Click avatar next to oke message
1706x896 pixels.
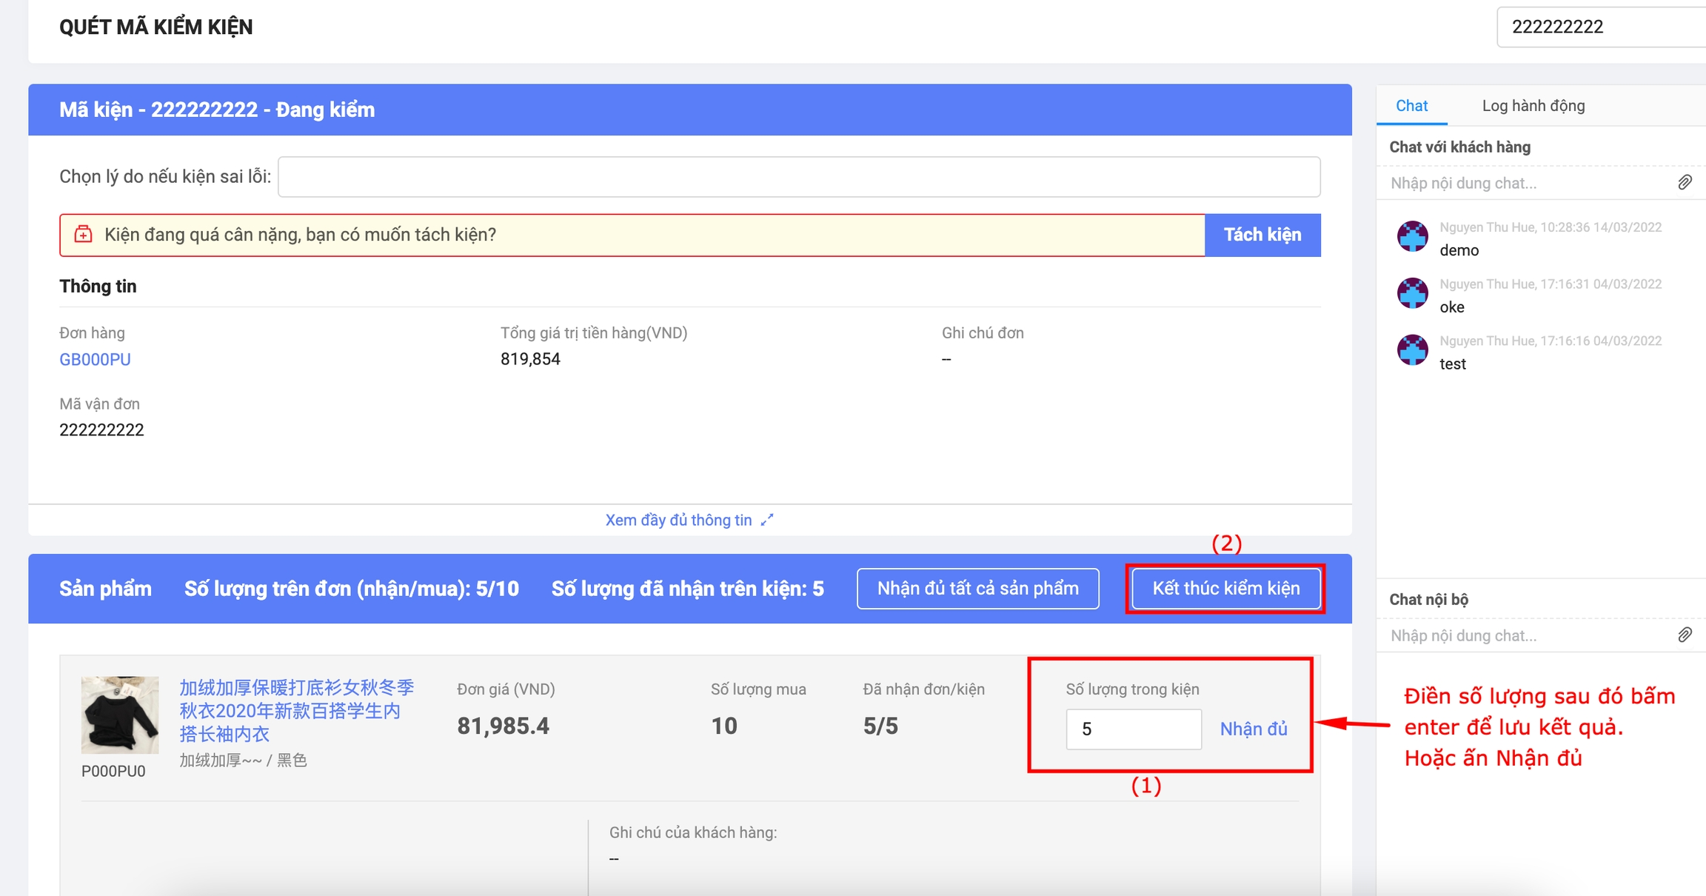click(x=1412, y=293)
